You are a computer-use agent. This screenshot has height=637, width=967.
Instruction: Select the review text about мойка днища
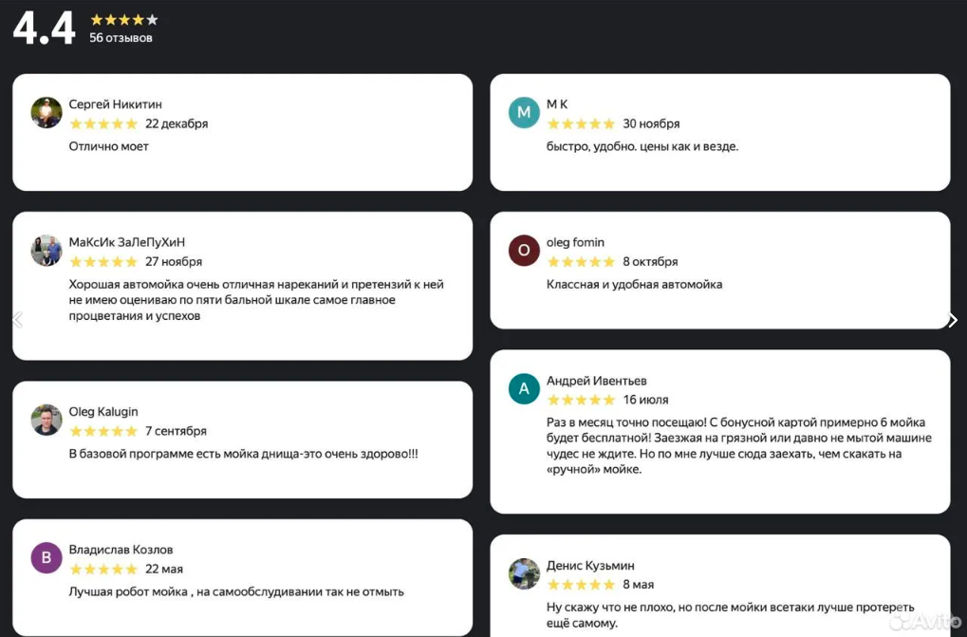click(x=244, y=454)
